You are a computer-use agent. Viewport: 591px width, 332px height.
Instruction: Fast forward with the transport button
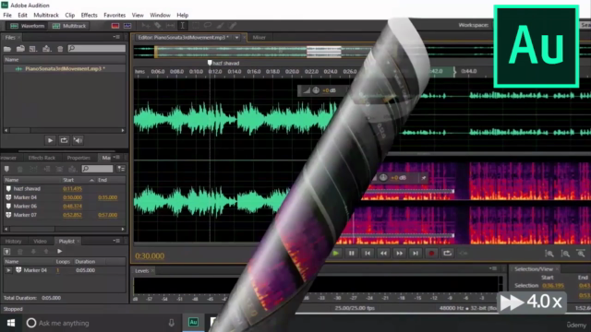click(399, 254)
